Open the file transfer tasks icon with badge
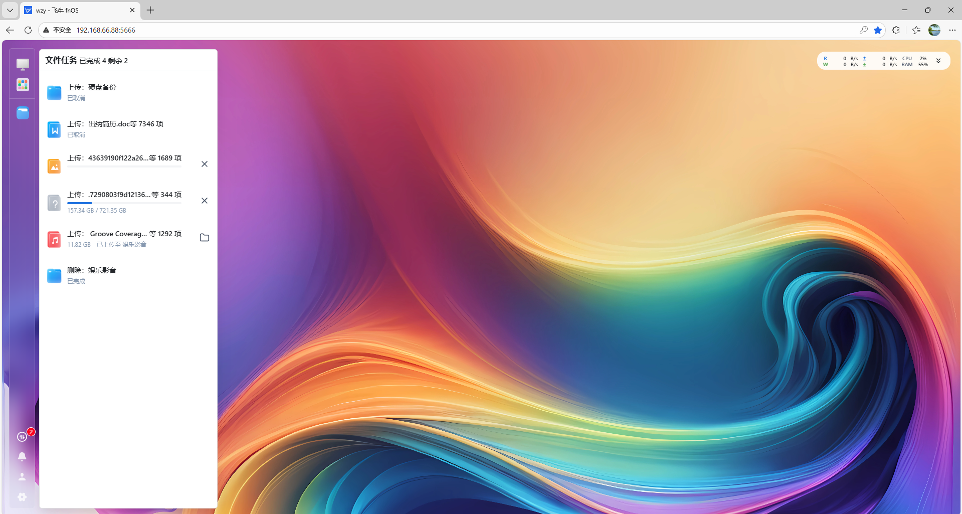This screenshot has height=514, width=962. [x=22, y=437]
